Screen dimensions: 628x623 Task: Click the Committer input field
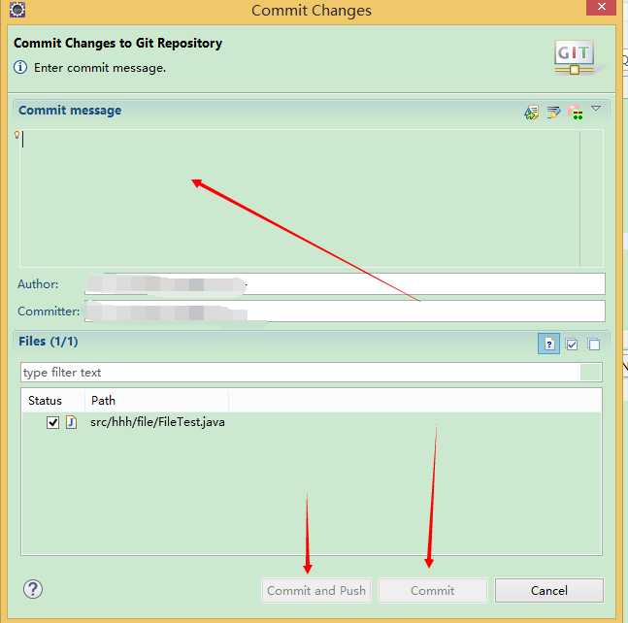pyautogui.click(x=345, y=311)
